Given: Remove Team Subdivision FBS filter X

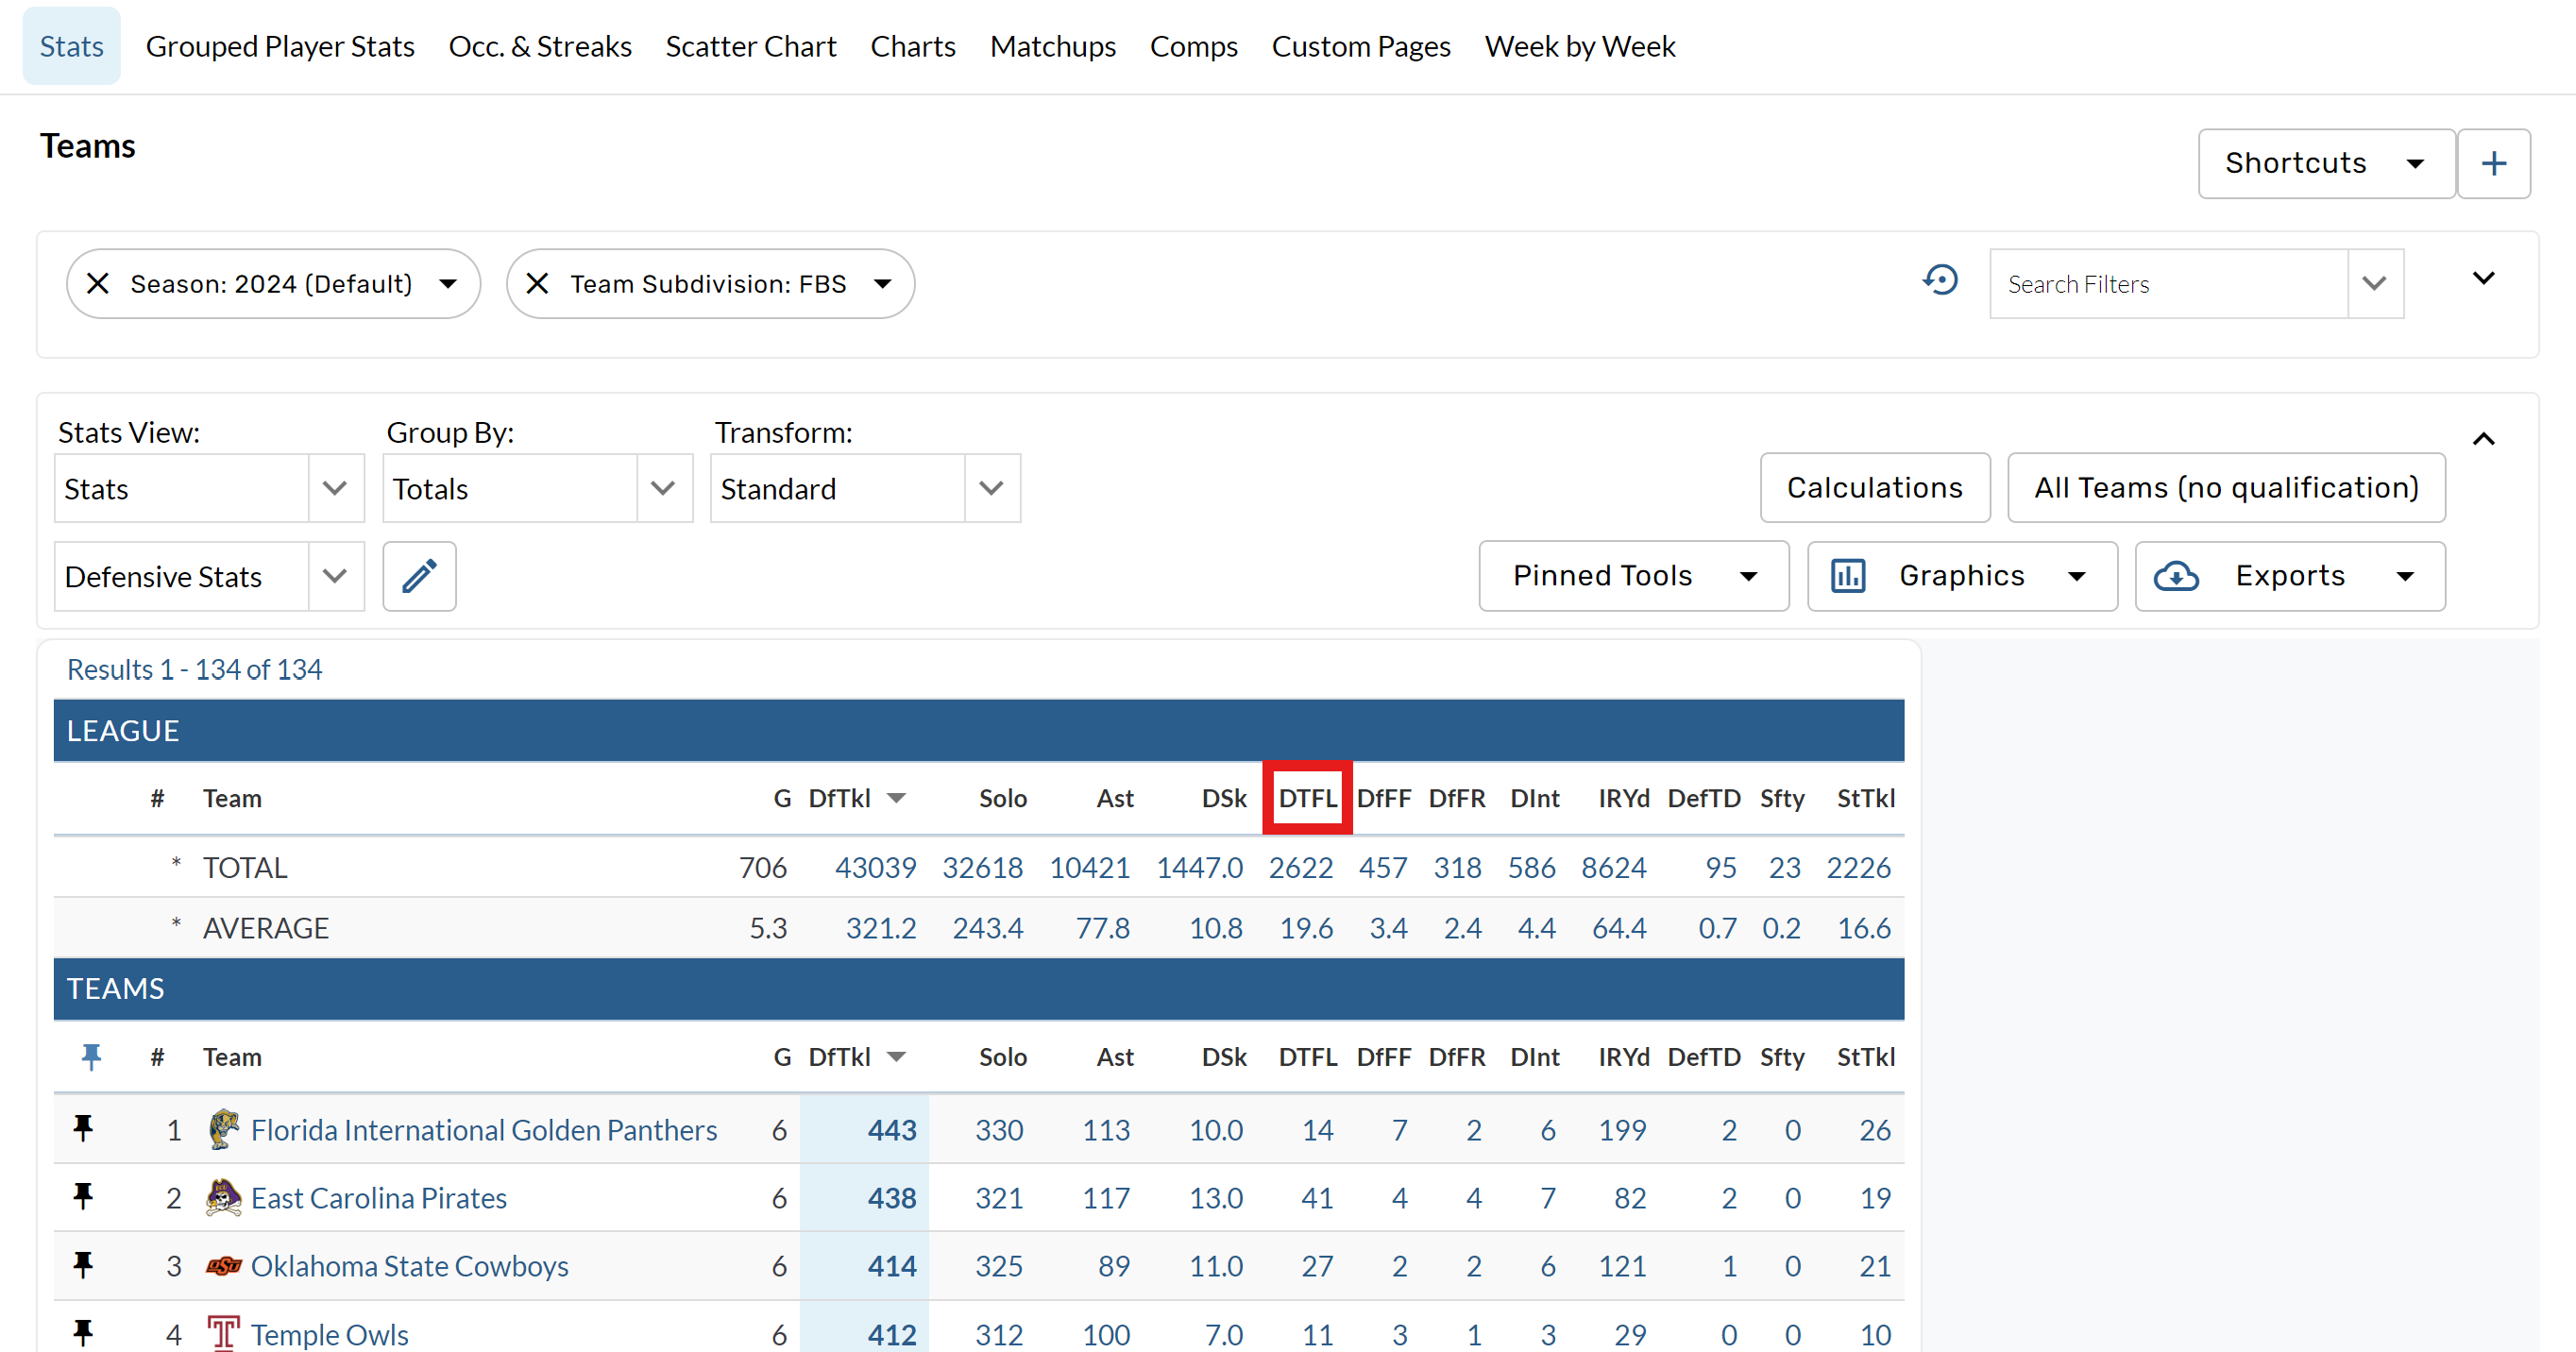Looking at the screenshot, I should [x=537, y=284].
